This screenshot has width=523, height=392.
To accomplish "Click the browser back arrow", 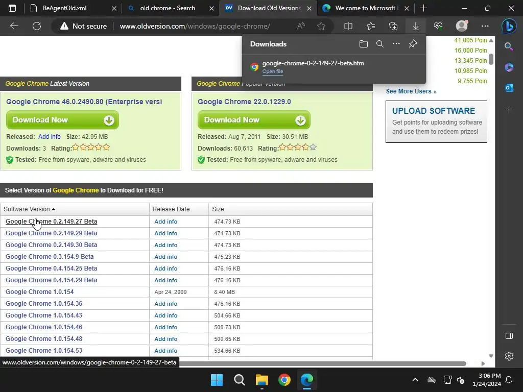I will tap(14, 26).
